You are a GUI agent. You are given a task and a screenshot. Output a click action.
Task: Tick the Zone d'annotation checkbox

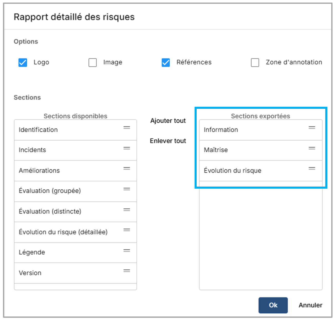tap(255, 62)
